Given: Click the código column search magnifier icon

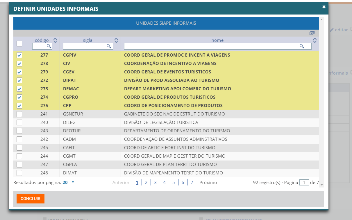Looking at the screenshot, I should pyautogui.click(x=49, y=46).
